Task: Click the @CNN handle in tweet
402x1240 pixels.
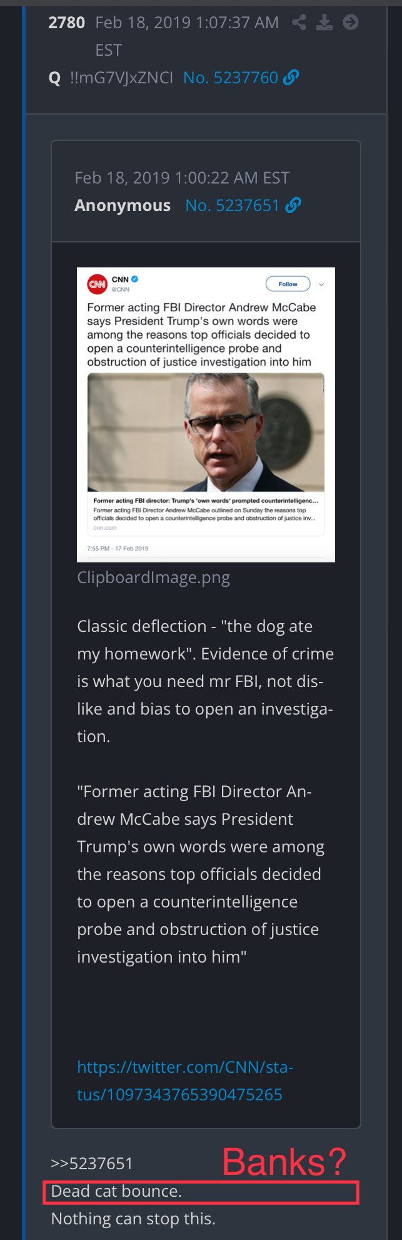Action: [x=121, y=289]
